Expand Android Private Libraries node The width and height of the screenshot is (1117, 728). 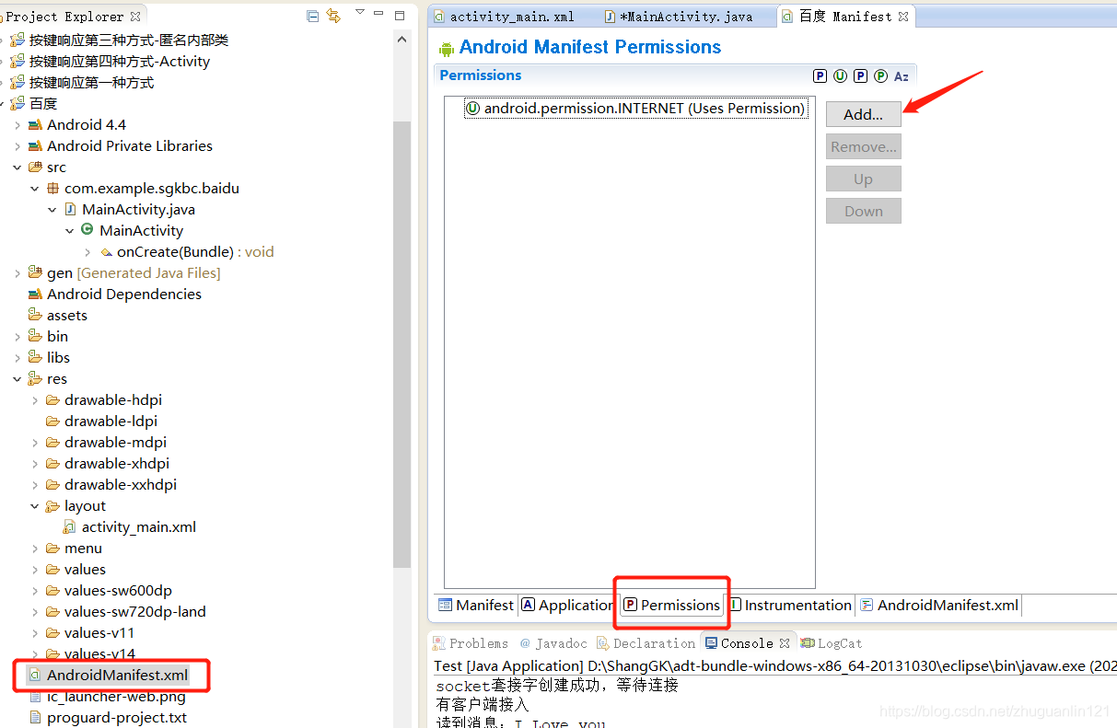coord(17,146)
